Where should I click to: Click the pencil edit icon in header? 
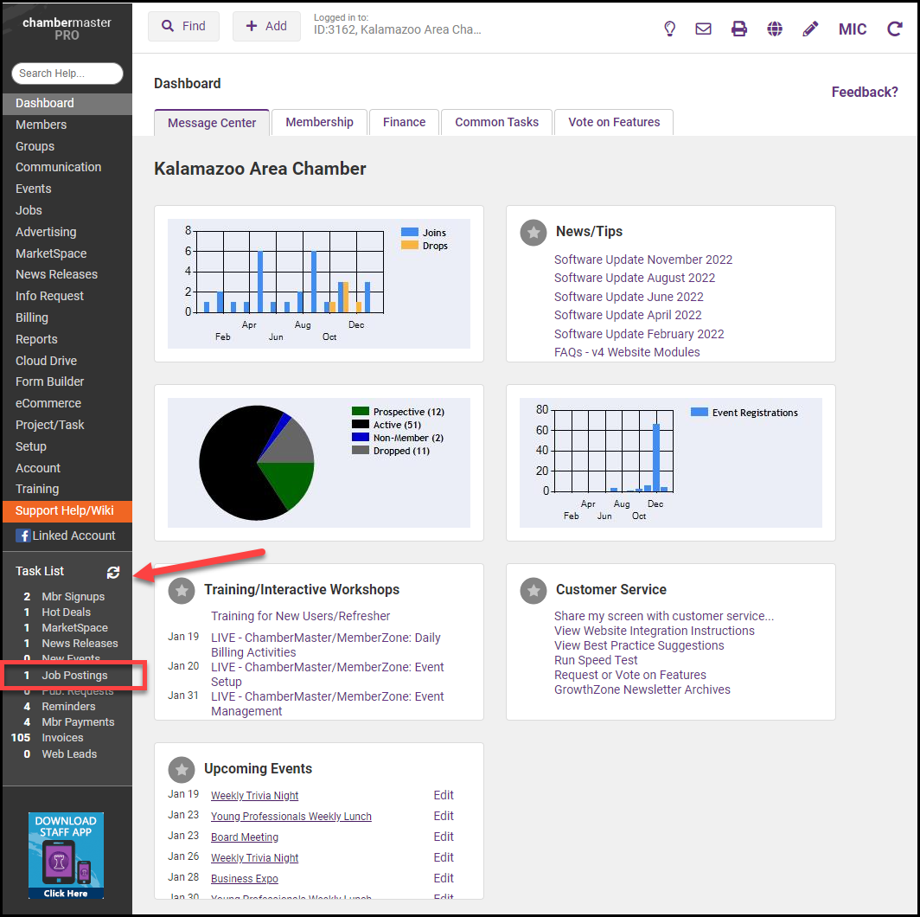coord(810,29)
